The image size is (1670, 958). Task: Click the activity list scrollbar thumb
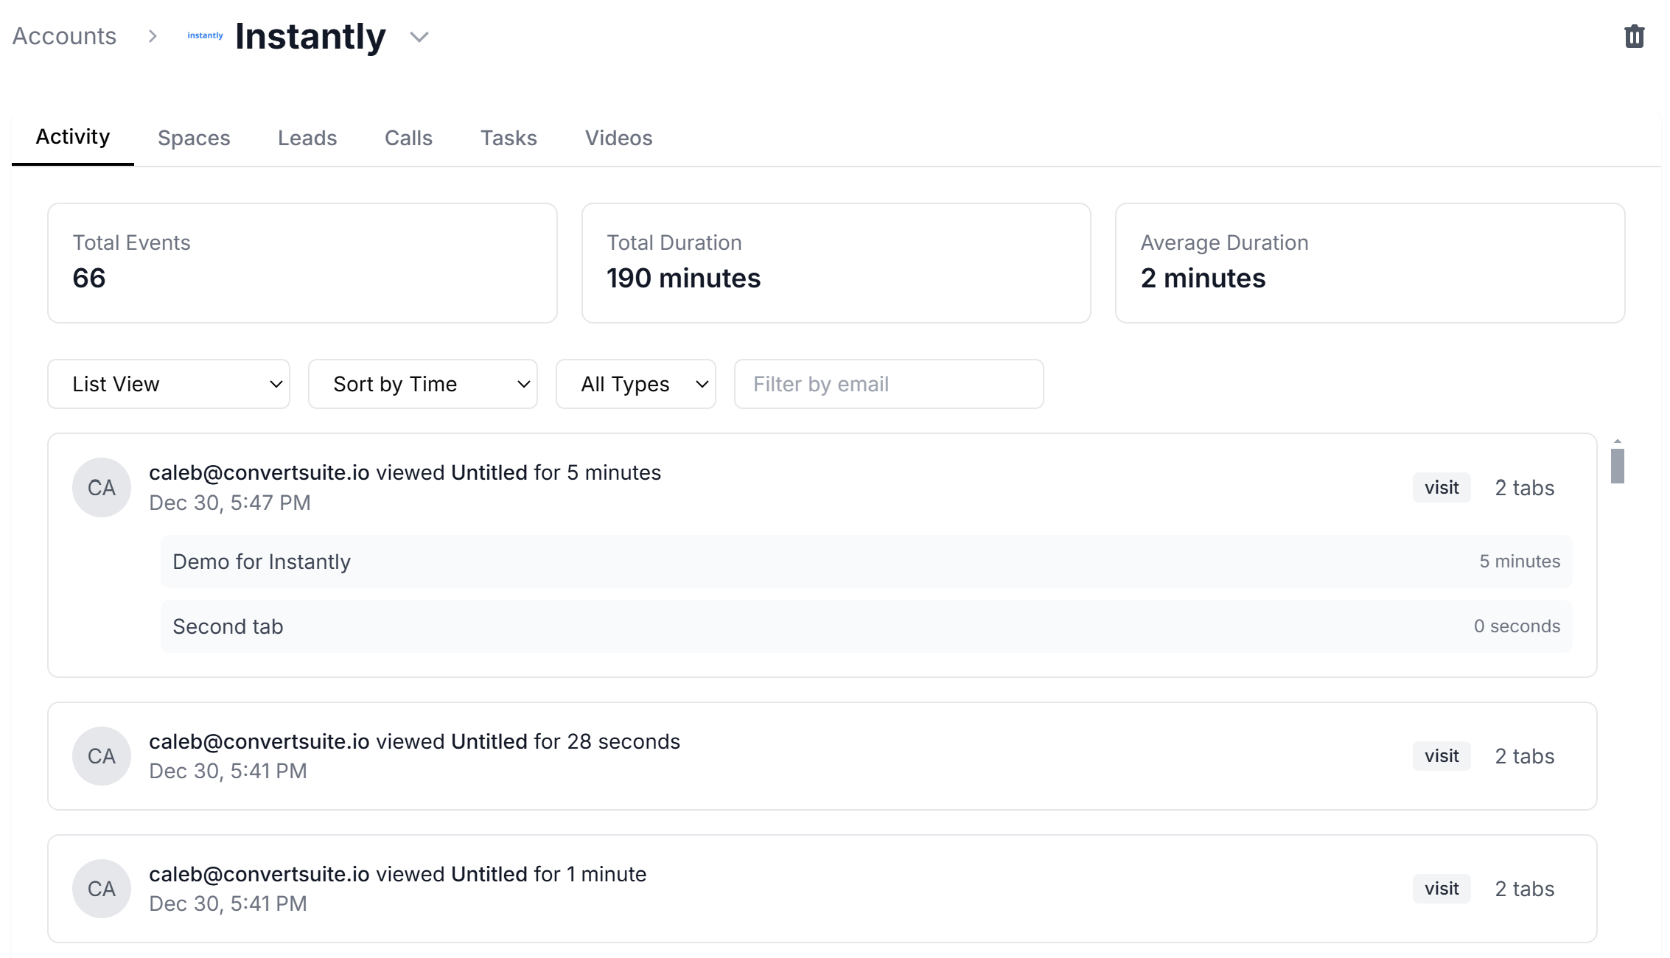1617,466
